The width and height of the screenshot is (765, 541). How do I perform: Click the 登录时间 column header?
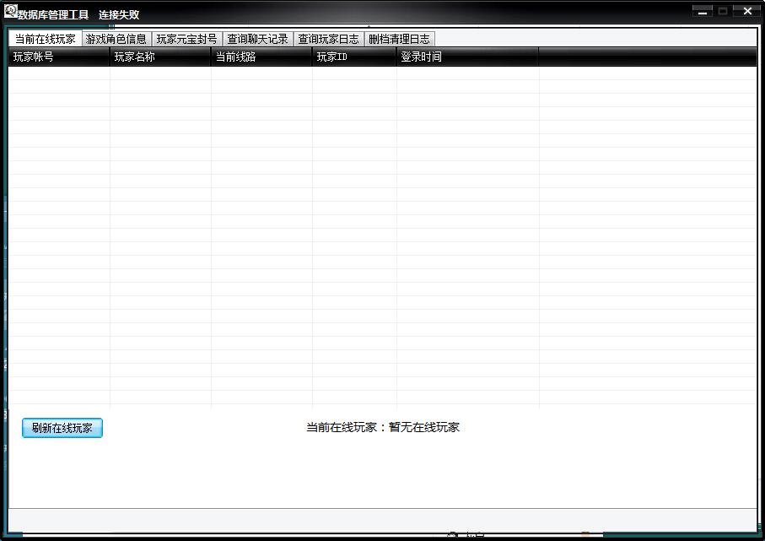(x=467, y=57)
